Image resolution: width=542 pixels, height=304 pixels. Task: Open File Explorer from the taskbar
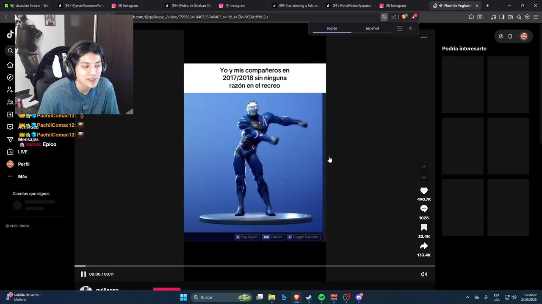272,297
